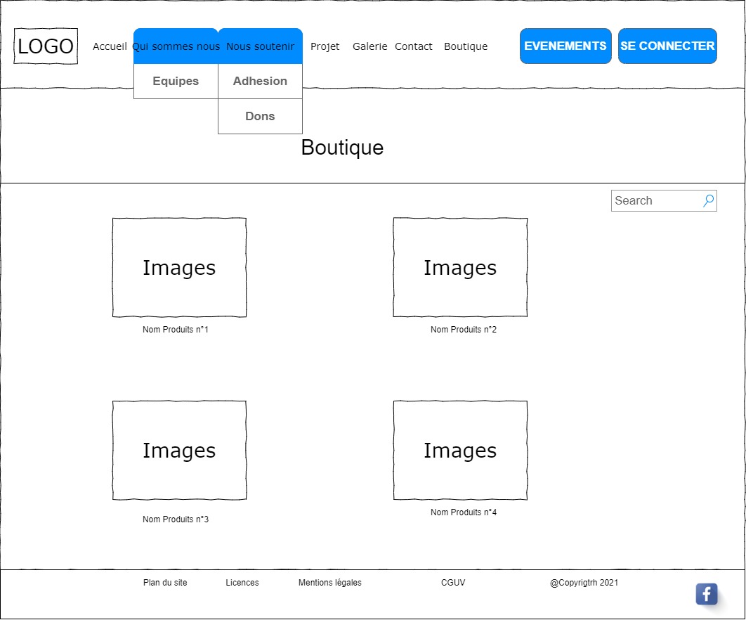746x620 pixels.
Task: Click Boutique in the navigation bar
Action: (465, 46)
